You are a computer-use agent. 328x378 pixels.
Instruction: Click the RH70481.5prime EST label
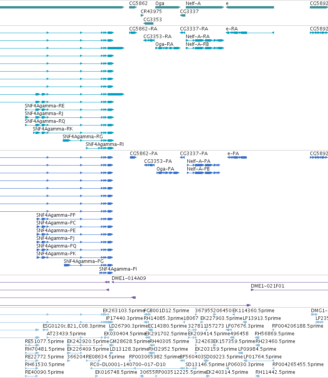click(45, 349)
